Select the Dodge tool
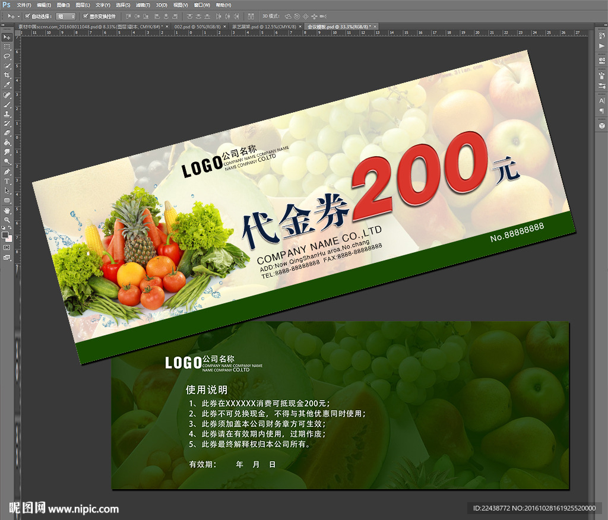 (x=7, y=161)
